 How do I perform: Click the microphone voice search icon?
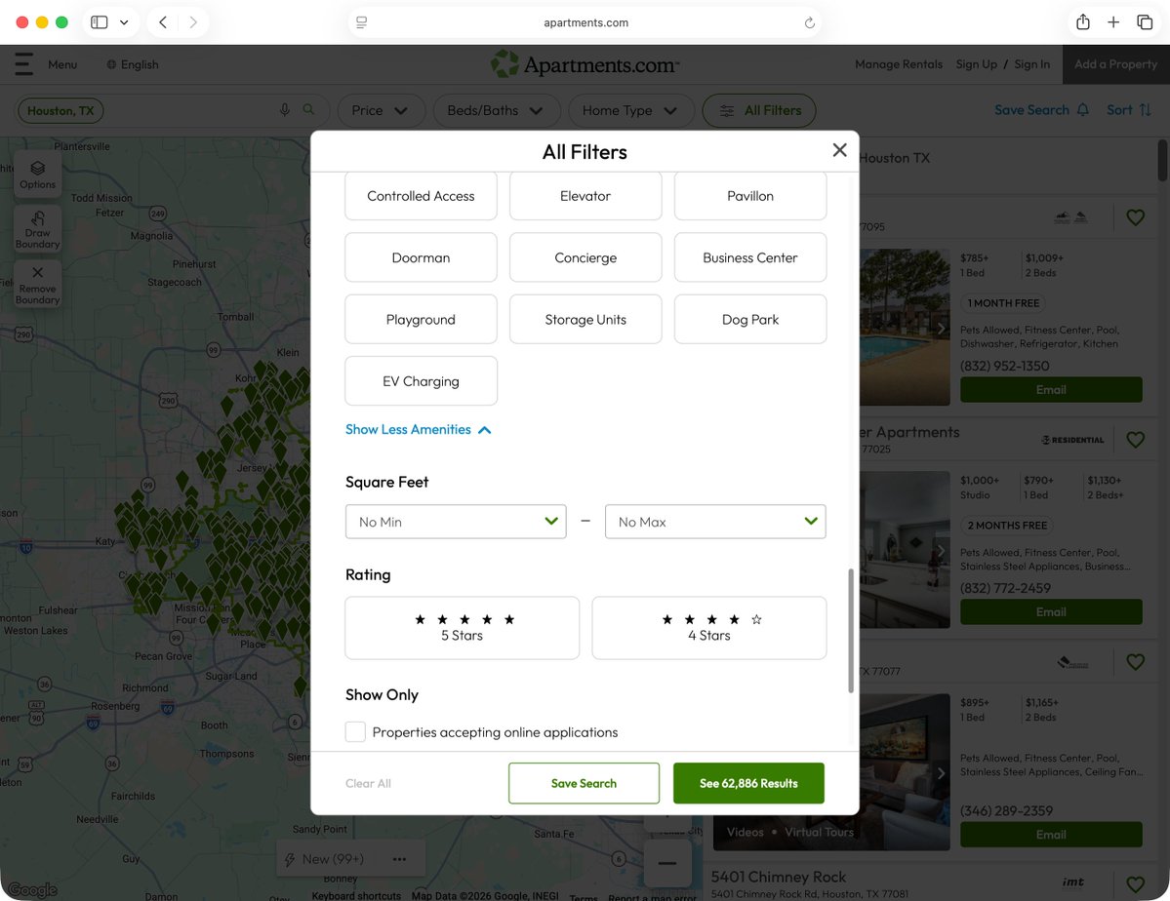click(x=284, y=110)
